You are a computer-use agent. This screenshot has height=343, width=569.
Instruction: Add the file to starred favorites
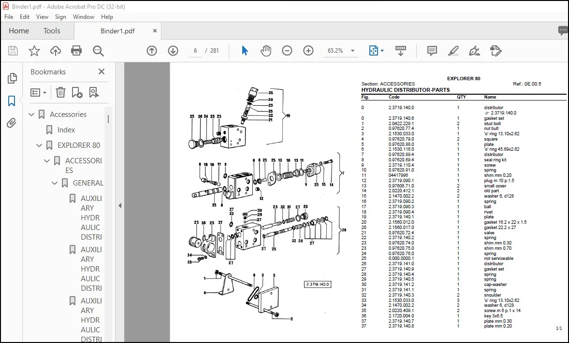(34, 51)
